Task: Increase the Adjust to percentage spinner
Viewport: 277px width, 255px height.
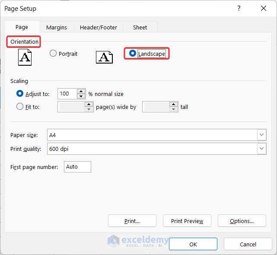Action: pyautogui.click(x=81, y=91)
